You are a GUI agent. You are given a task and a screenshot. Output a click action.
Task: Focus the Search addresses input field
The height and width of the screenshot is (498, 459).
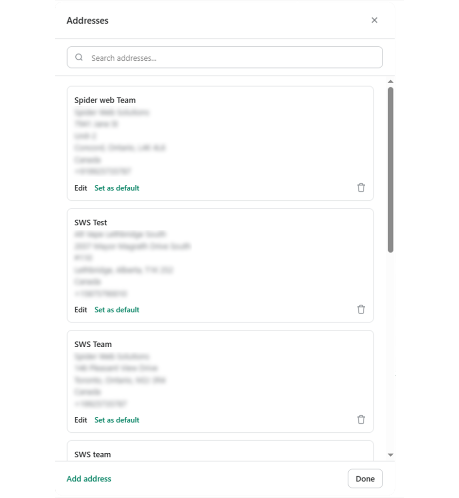click(225, 57)
